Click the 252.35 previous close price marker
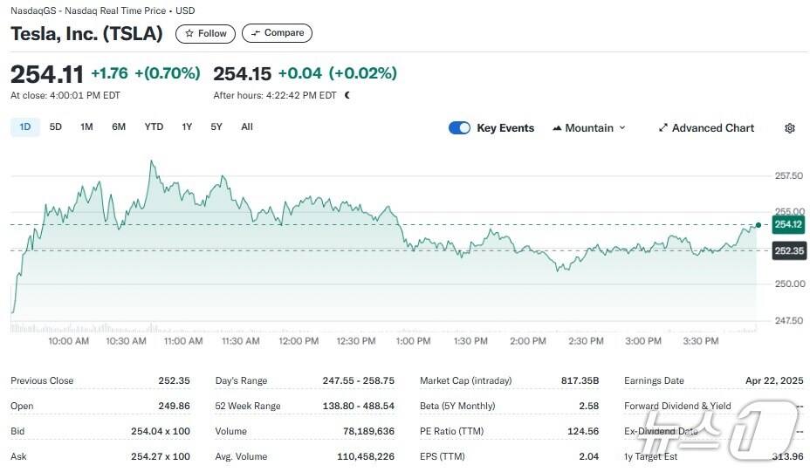Viewport: 810px width, 472px height. (788, 251)
